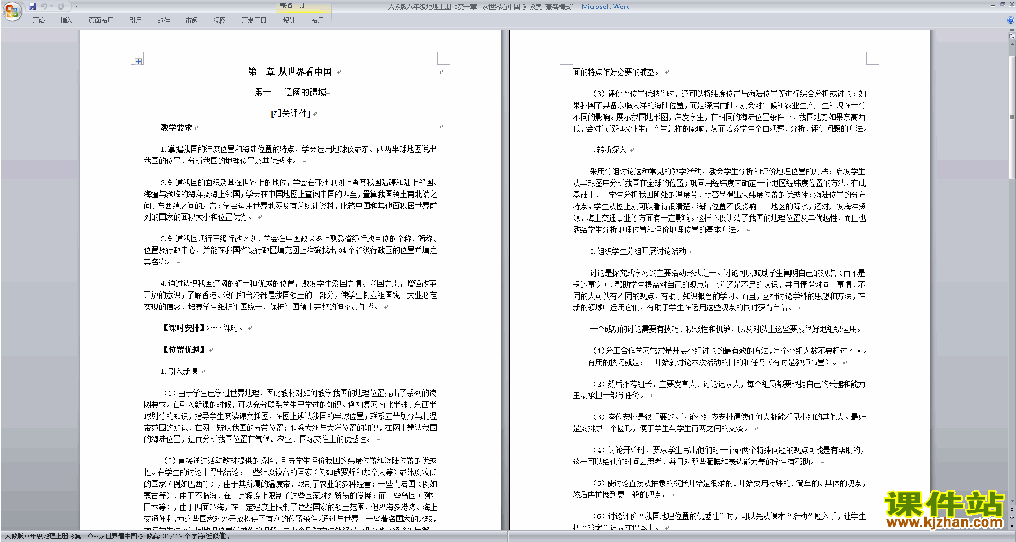The width and height of the screenshot is (1016, 542).
Task: Click the [相关课件] link text
Action: pos(291,114)
